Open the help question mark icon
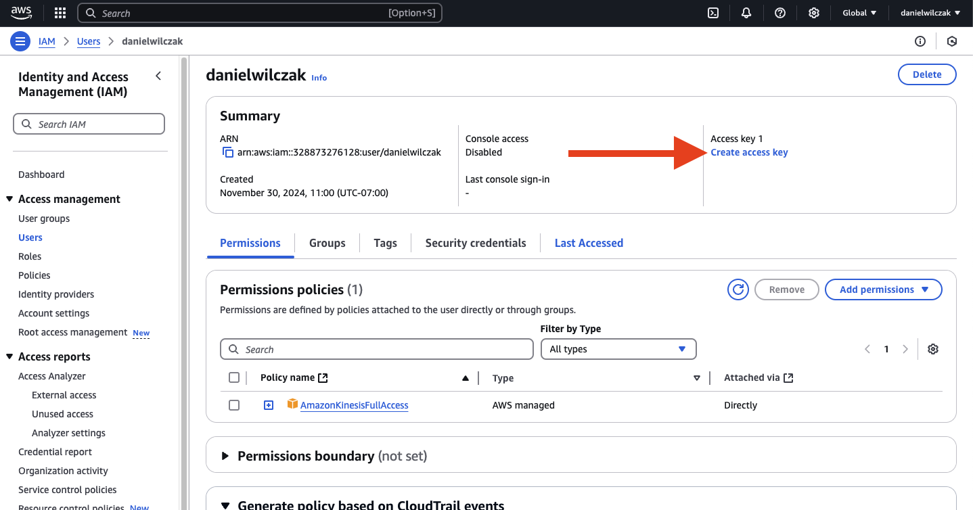Screen dimensions: 973x510 coord(780,13)
